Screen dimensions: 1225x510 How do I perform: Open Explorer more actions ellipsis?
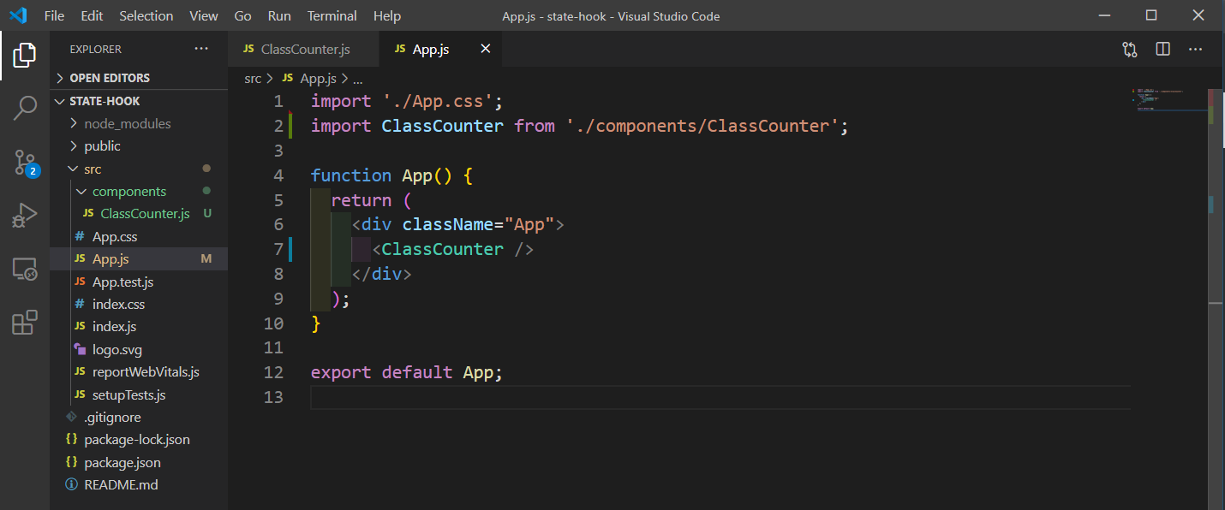(x=201, y=49)
